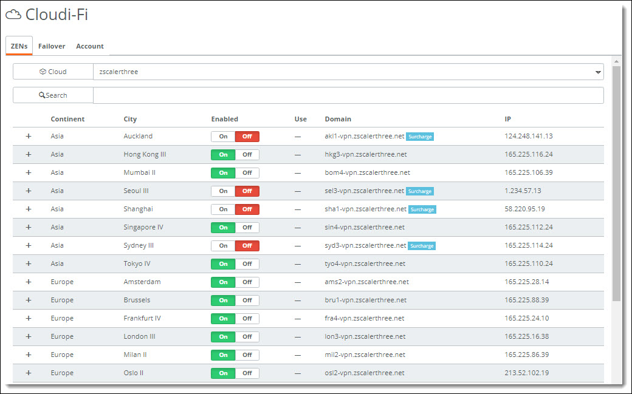This screenshot has height=394, width=632.
Task: Expand the Hong Kong III row
Action: (29, 154)
